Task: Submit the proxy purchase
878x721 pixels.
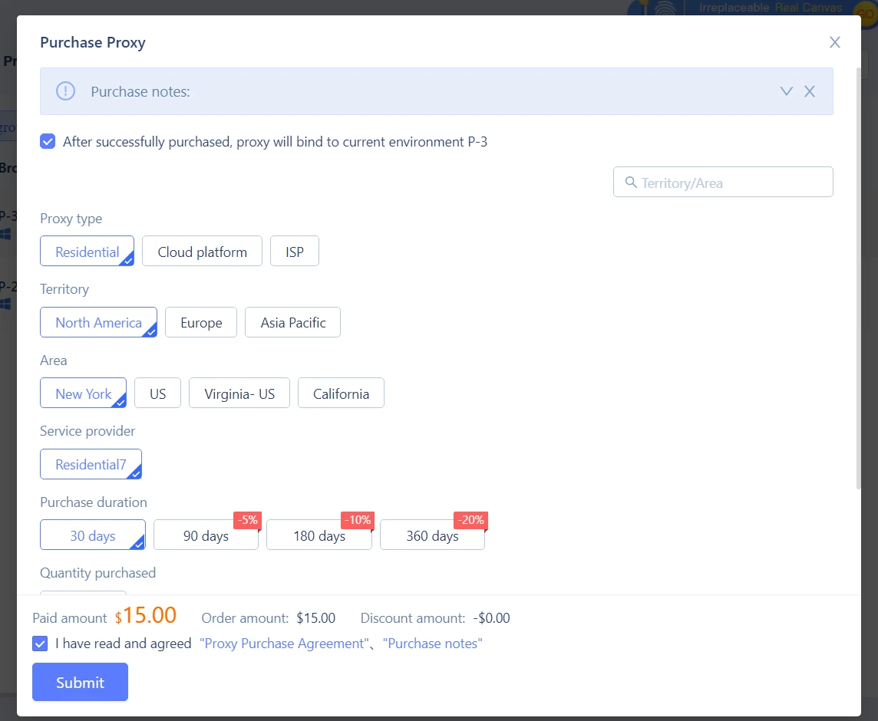Action: point(80,682)
